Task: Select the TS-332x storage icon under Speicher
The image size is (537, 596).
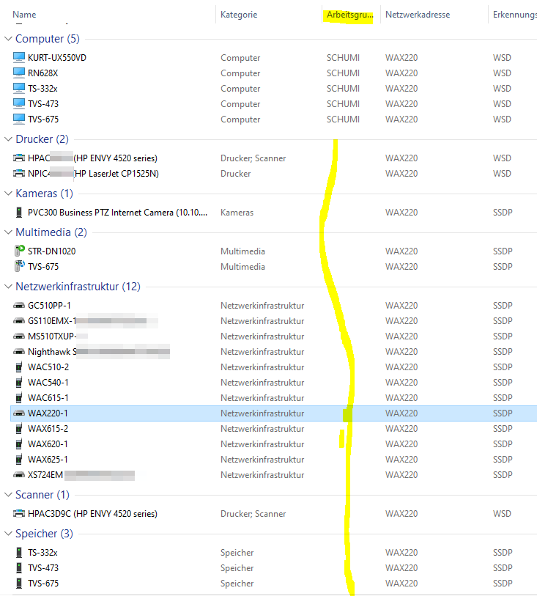Action: (19, 552)
